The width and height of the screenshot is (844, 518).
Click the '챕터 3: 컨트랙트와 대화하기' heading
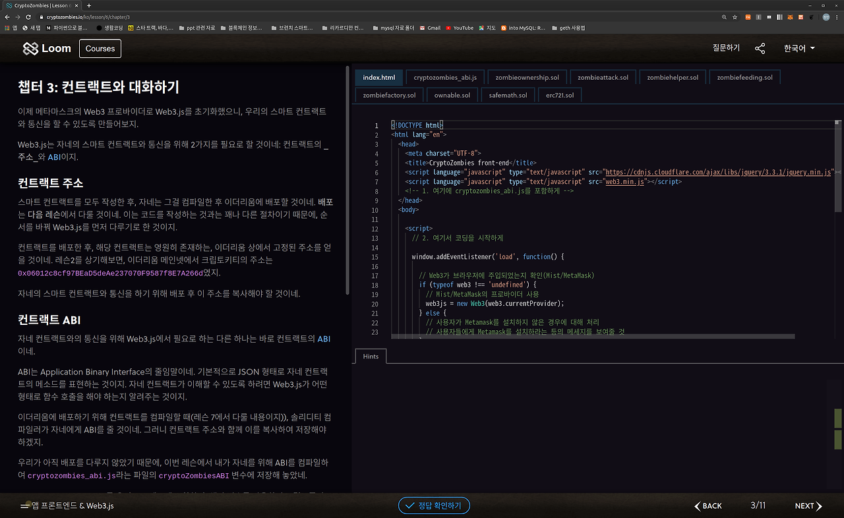(x=98, y=87)
